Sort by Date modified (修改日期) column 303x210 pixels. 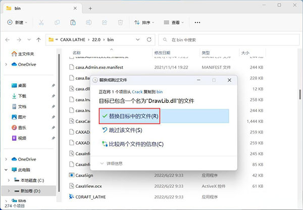pyautogui.click(x=162, y=52)
